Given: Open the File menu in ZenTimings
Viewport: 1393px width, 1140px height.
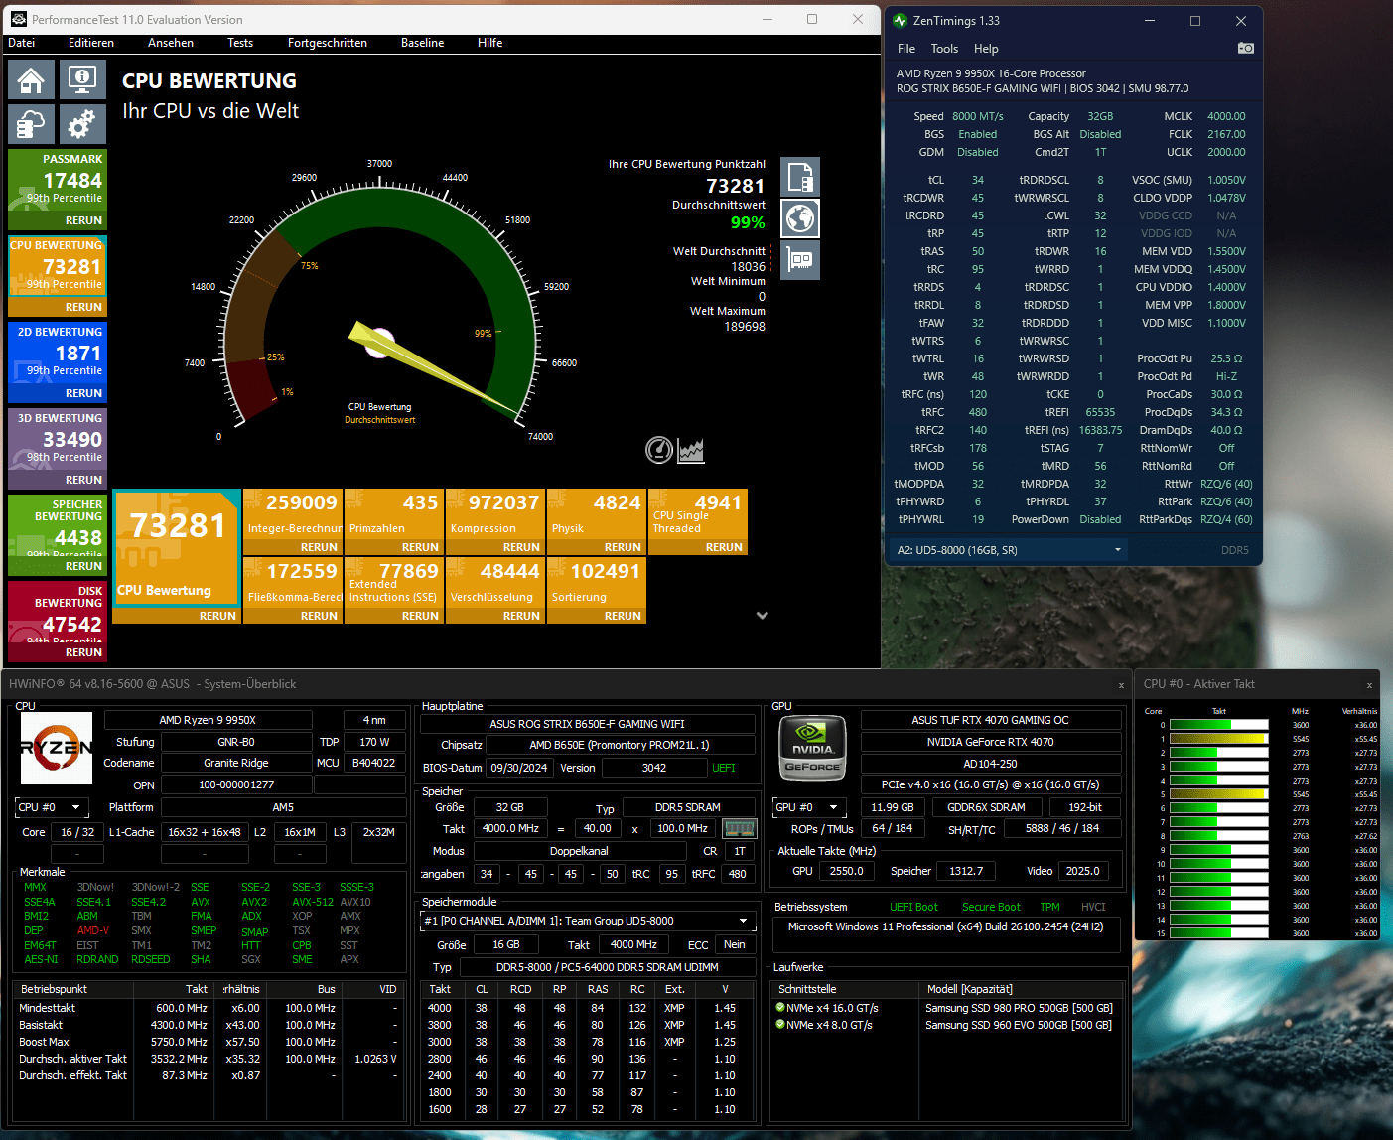Looking at the screenshot, I should coord(906,49).
